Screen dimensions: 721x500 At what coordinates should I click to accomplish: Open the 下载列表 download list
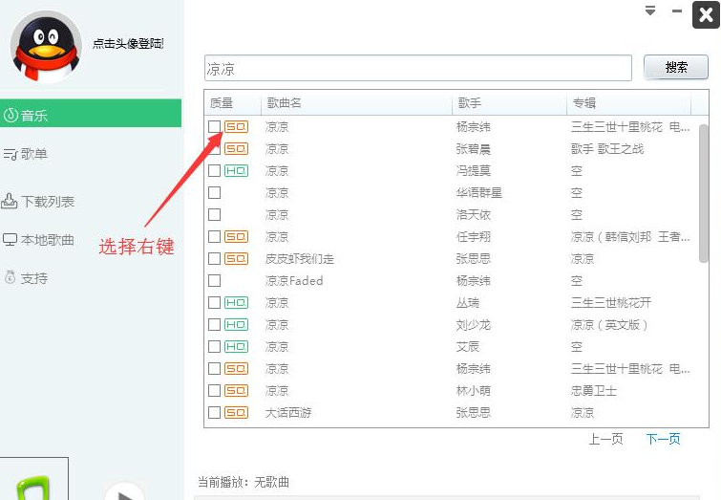tap(37, 201)
